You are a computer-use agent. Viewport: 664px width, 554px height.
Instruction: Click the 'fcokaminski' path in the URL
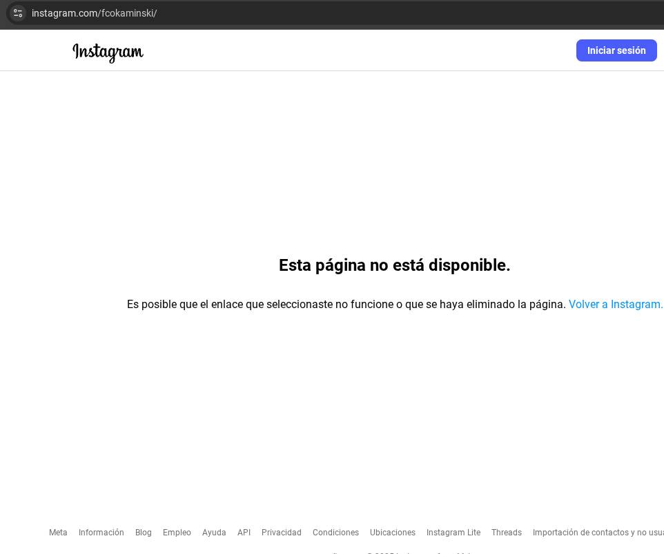128,13
